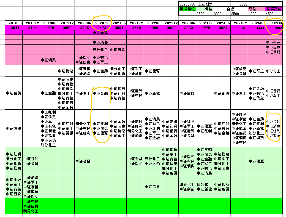Select the 合理 legend cell
Image resolution: width=286 pixels, height=217 pixels.
pos(231,9)
